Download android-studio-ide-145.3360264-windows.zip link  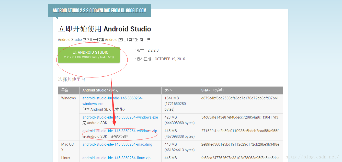point(120,131)
